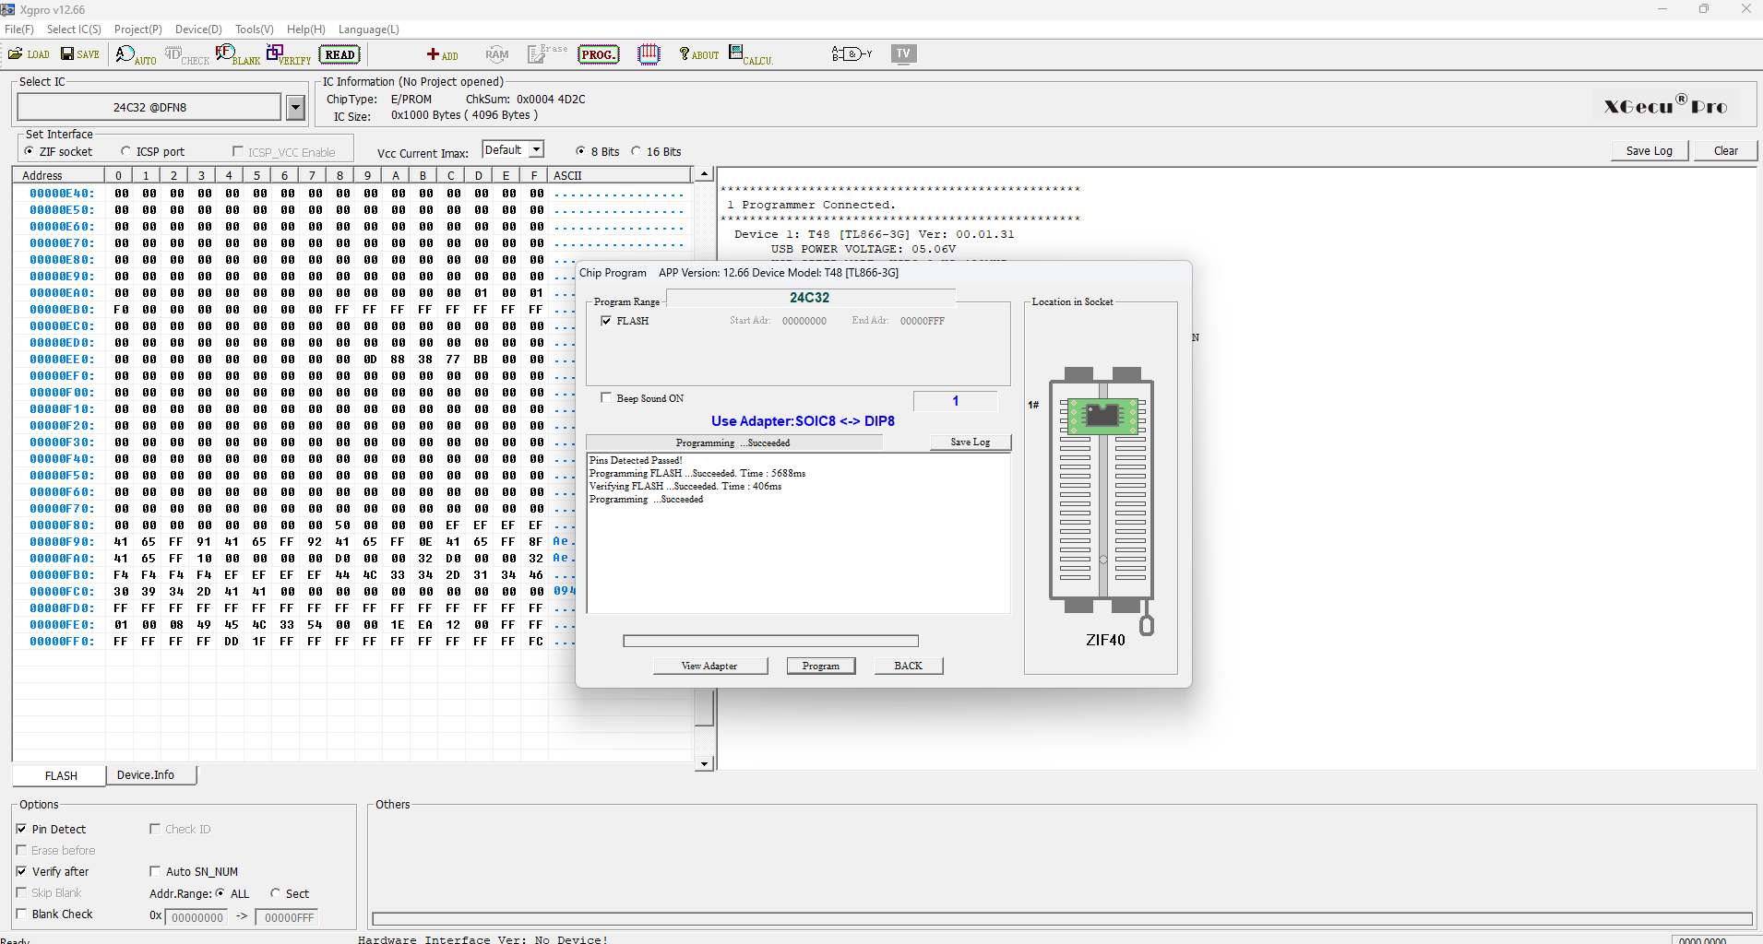Image resolution: width=1763 pixels, height=944 pixels.
Task: Select the 16 Bits radio button
Action: 637,151
